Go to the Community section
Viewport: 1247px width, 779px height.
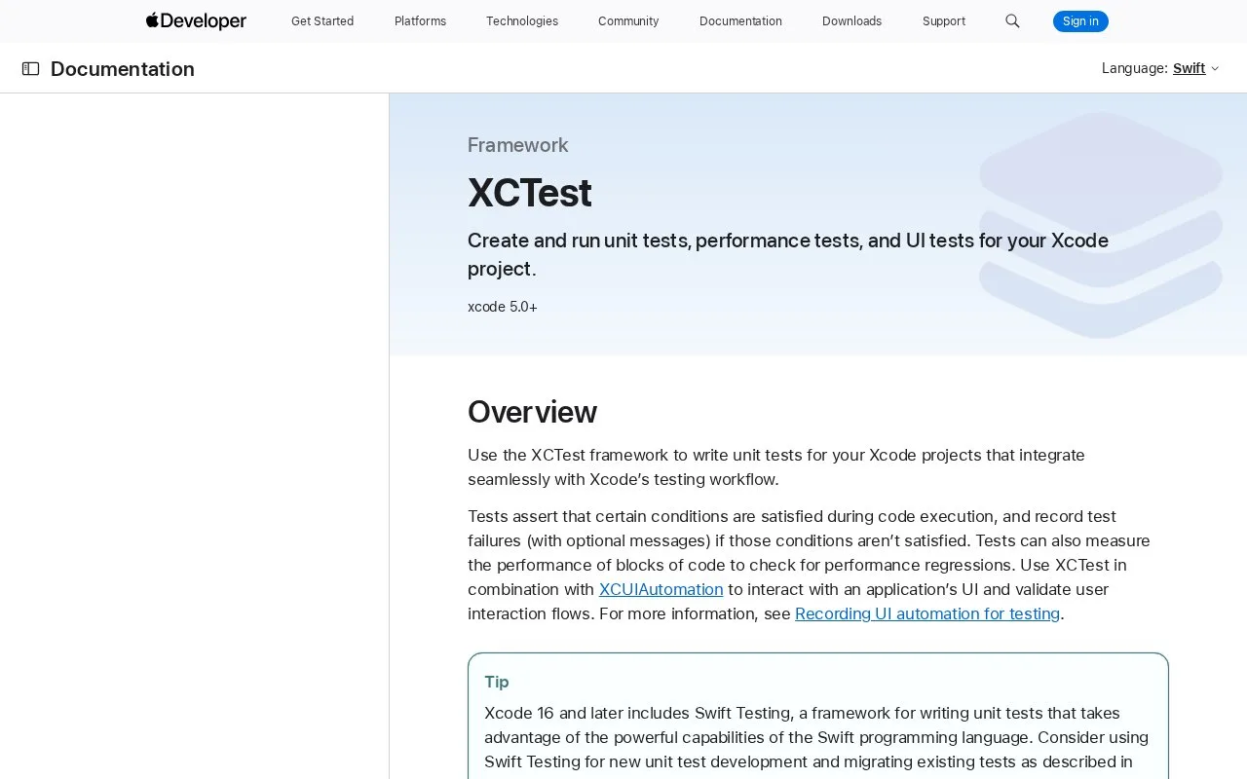tap(628, 20)
